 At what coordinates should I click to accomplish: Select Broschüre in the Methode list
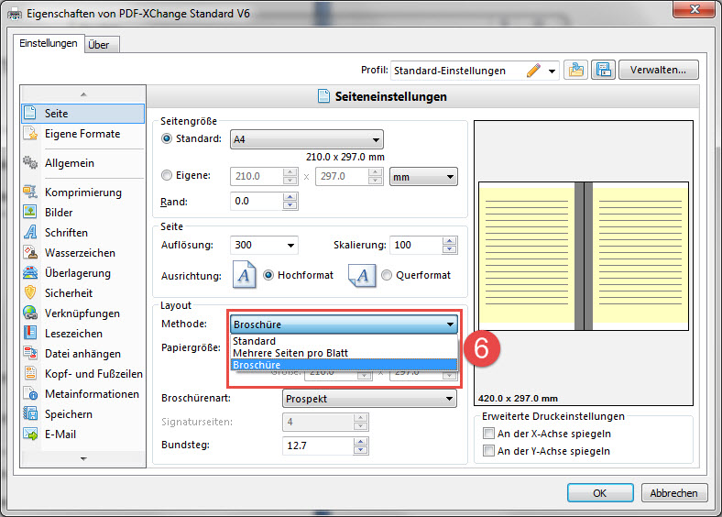pos(344,365)
